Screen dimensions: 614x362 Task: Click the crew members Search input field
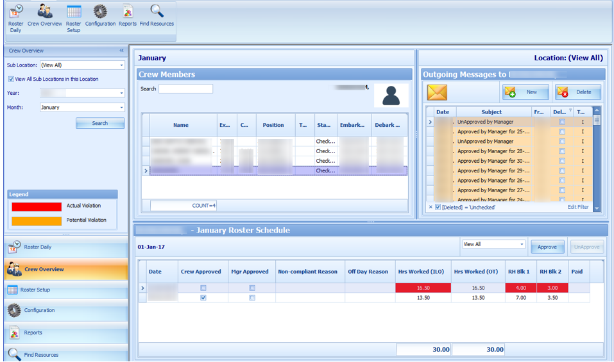[185, 89]
